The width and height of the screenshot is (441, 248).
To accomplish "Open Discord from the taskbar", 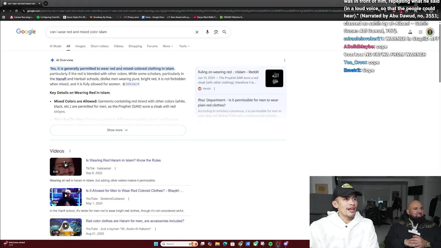I will point(286,244).
